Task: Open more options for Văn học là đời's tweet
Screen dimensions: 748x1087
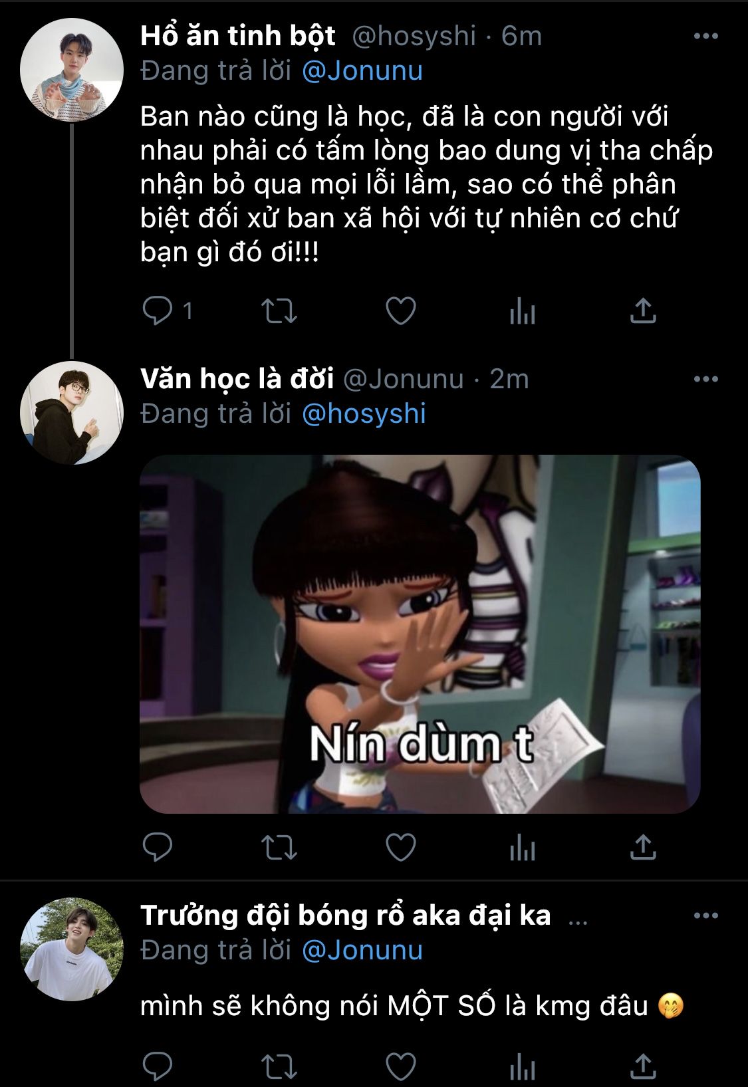Action: pyautogui.click(x=705, y=380)
